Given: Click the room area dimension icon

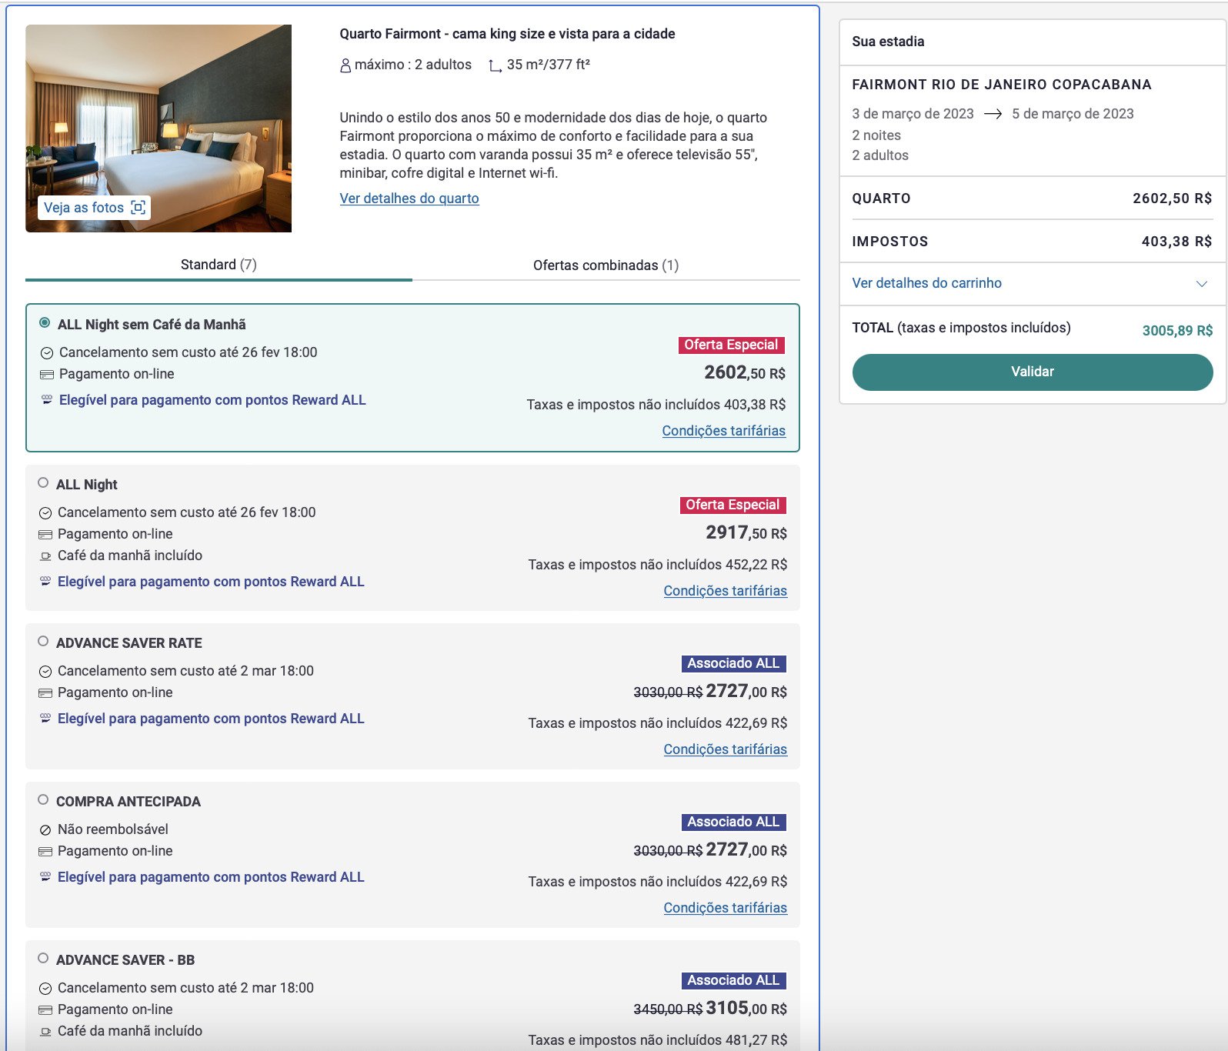Looking at the screenshot, I should tap(495, 66).
